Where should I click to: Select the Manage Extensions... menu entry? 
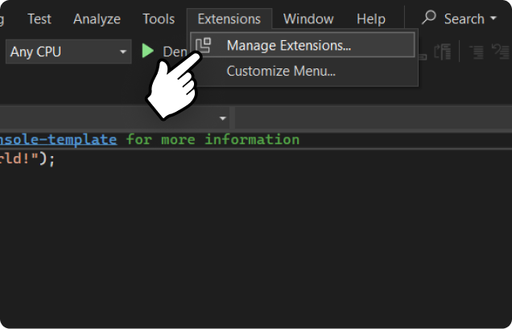(288, 46)
